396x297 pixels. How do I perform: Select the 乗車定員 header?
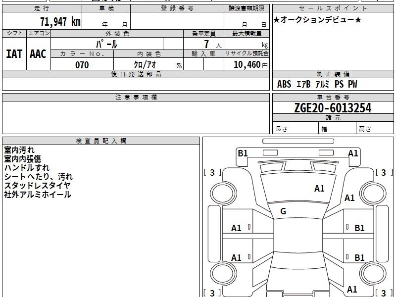[x=203, y=33]
